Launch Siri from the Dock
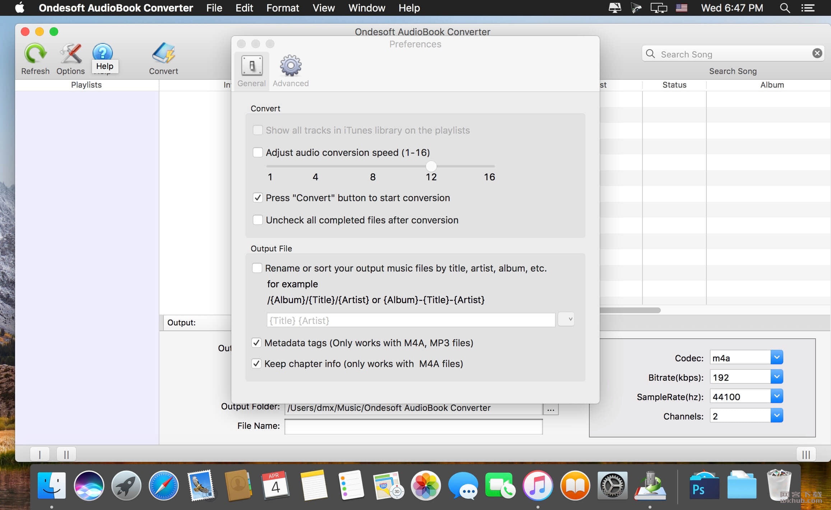The width and height of the screenshot is (831, 510). point(89,486)
